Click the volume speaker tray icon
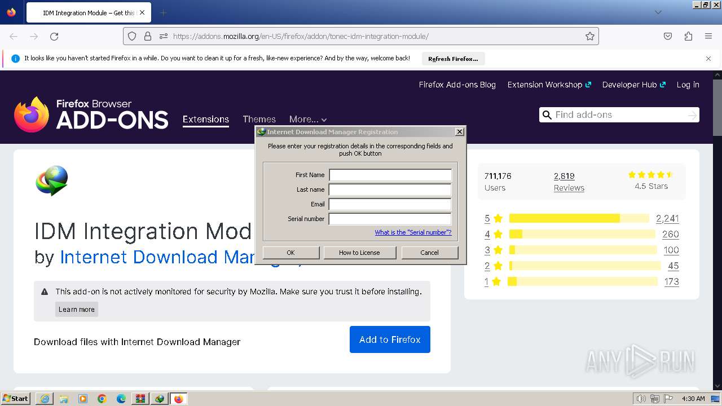Viewport: 722px width, 406px height. tap(641, 399)
